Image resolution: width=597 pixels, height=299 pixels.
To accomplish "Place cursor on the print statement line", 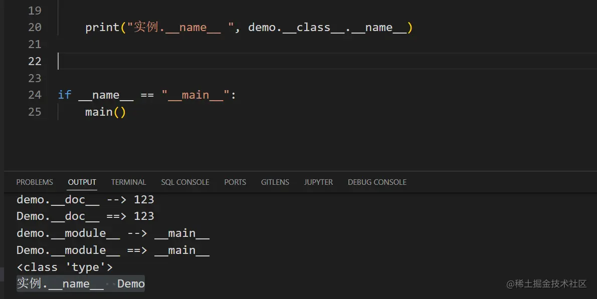I will (x=249, y=28).
